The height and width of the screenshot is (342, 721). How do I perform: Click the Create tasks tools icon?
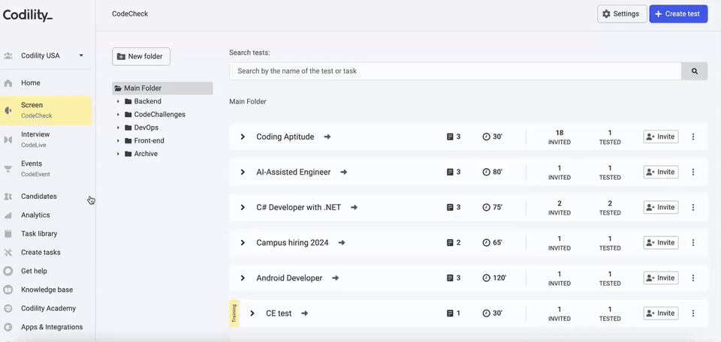pyautogui.click(x=8, y=253)
